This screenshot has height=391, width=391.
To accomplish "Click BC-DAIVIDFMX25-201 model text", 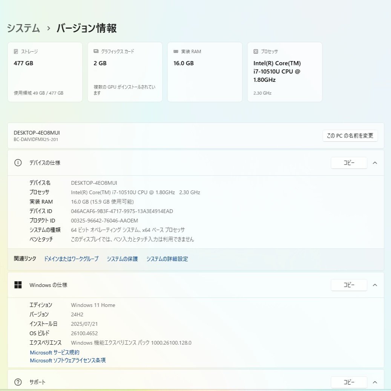I will click(36, 140).
